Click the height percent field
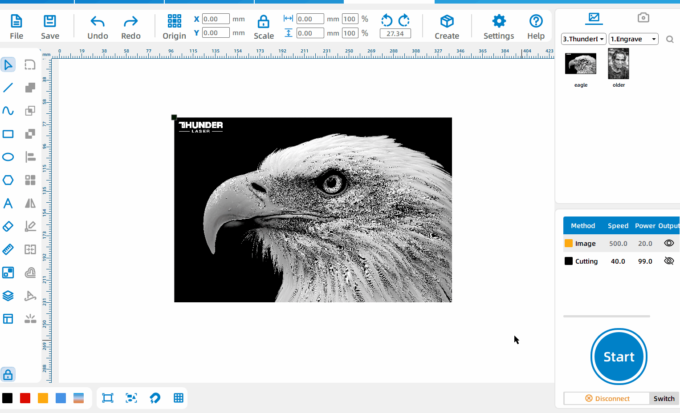680x413 pixels. click(350, 33)
